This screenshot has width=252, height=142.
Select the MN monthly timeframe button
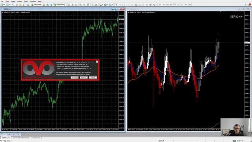click(x=190, y=5)
